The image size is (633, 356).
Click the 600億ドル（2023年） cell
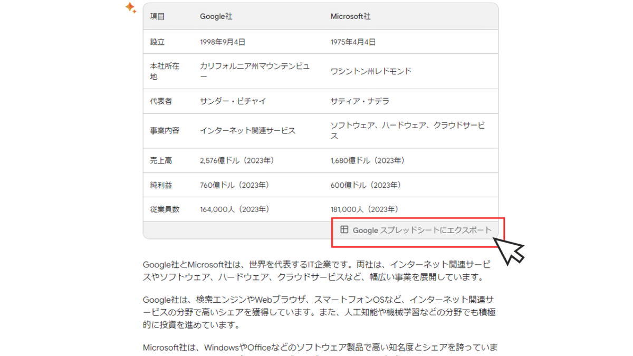pyautogui.click(x=366, y=185)
